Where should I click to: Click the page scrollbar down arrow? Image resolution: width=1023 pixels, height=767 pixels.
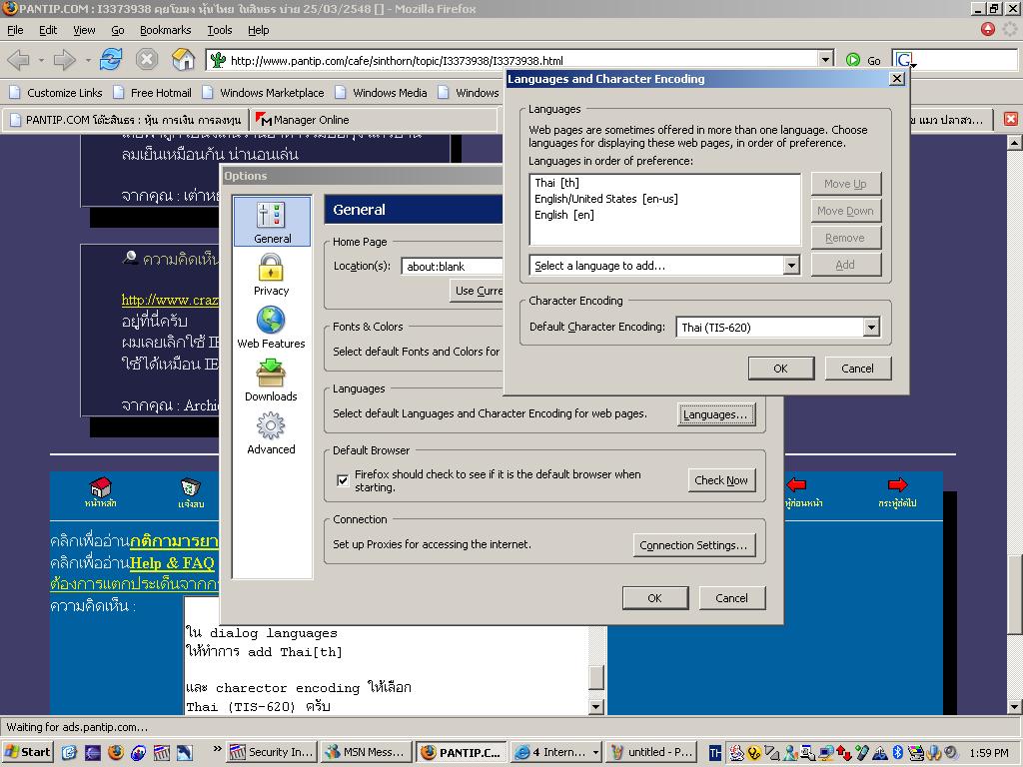(1015, 706)
